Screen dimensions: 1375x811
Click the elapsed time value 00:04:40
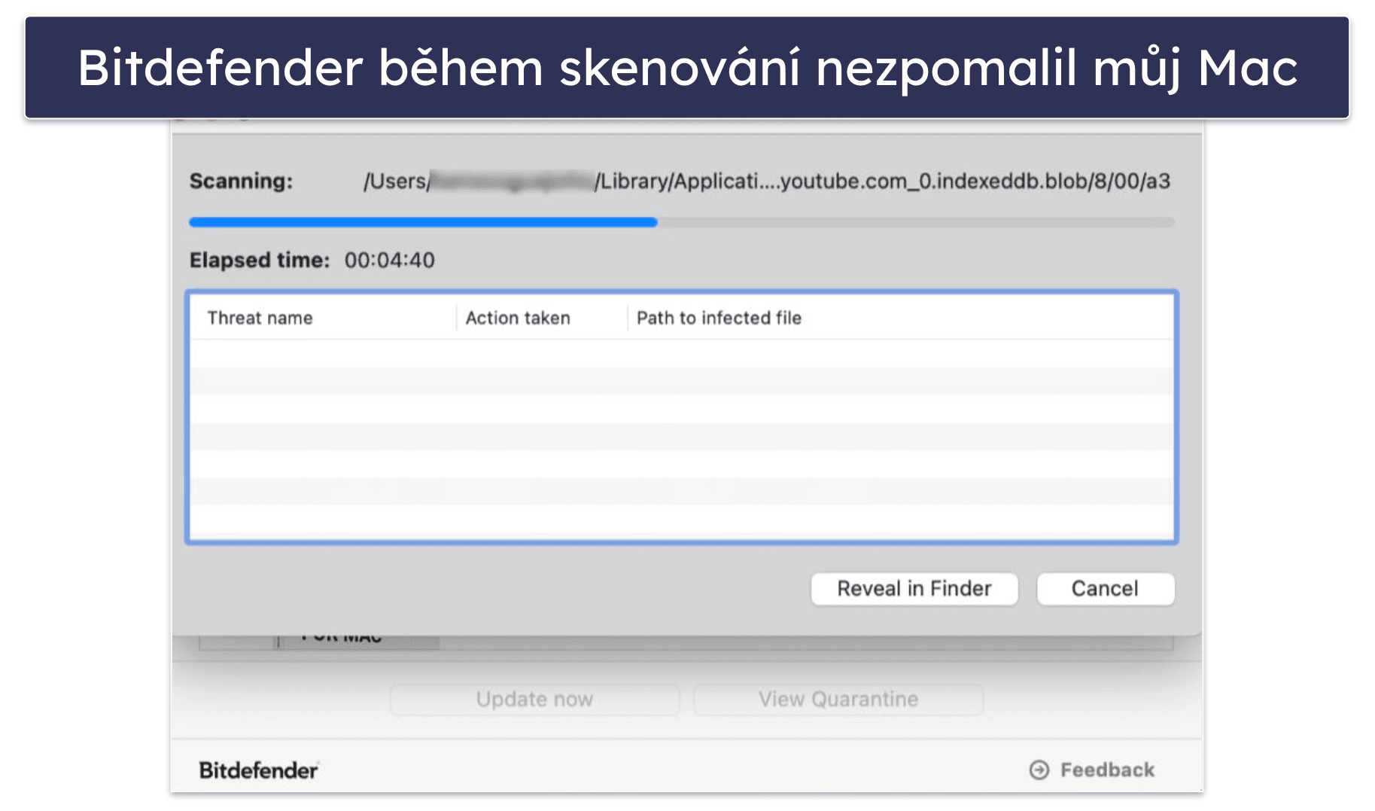390,261
